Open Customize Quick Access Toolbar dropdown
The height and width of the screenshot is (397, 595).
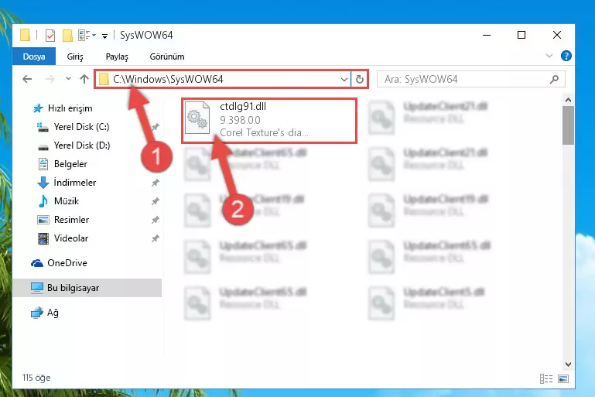[x=104, y=36]
